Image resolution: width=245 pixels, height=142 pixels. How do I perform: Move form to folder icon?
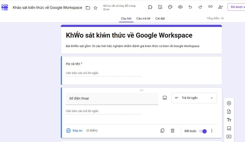pyautogui.click(x=88, y=8)
